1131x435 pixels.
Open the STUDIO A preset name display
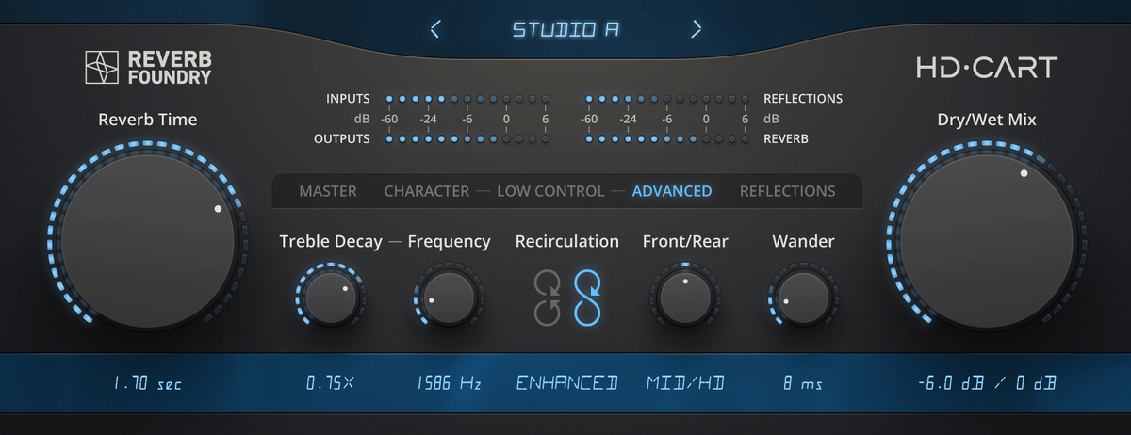tap(565, 29)
